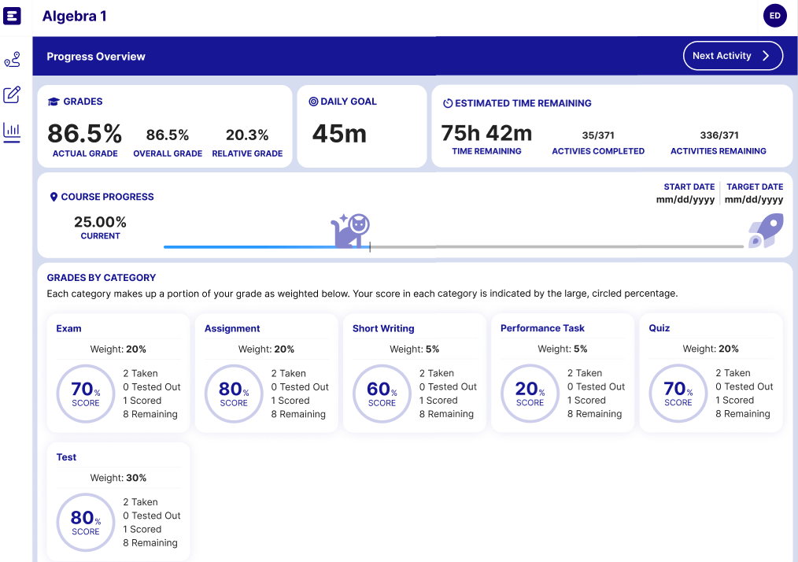Open the course map path icon in sidebar
This screenshot has width=798, height=562.
coord(12,60)
